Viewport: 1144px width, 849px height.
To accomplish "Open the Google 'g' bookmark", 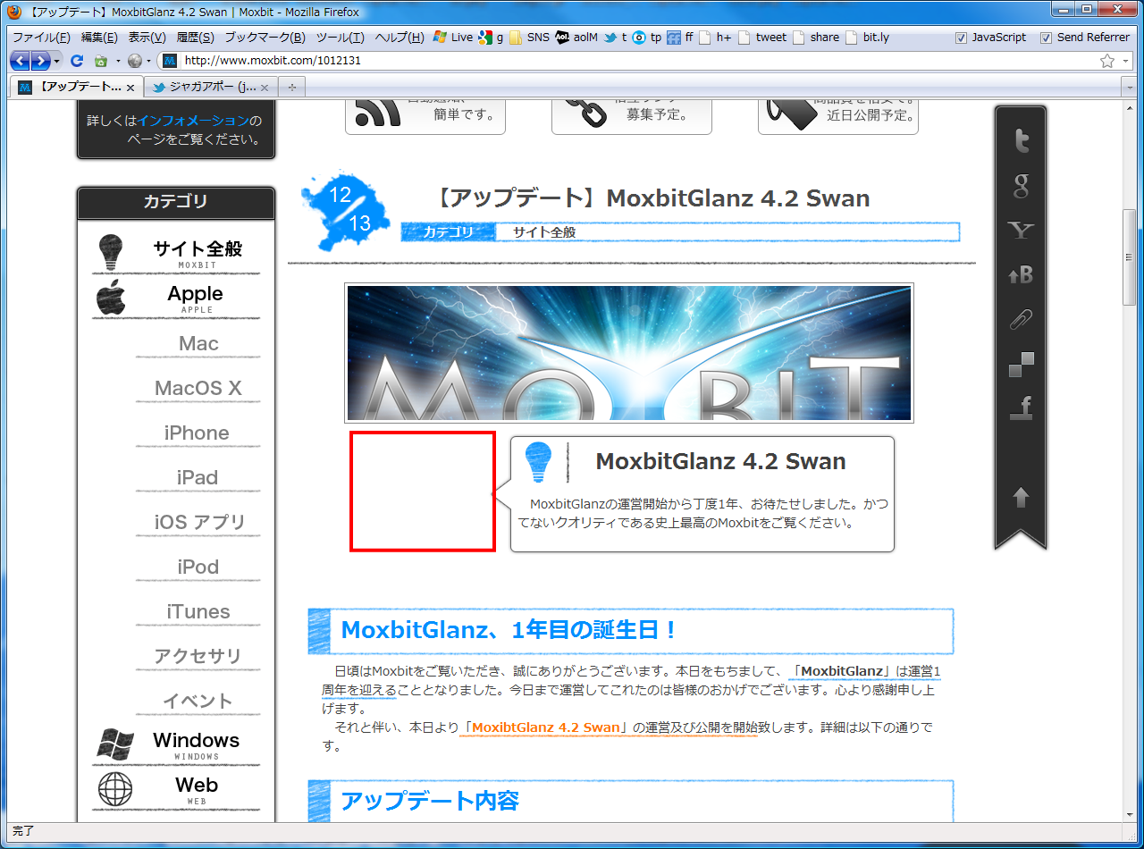I will (491, 38).
